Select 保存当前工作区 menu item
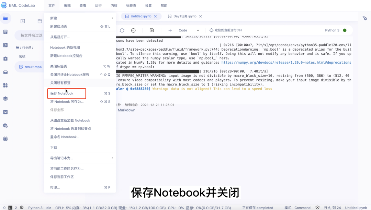 80,177
